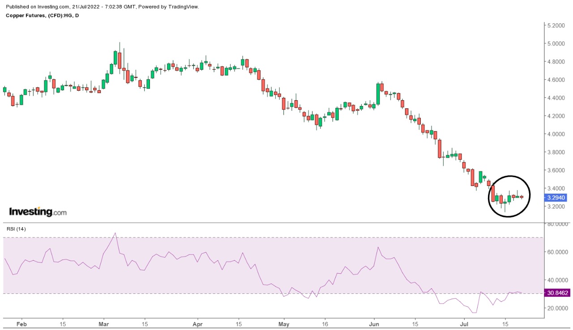Click the 5.0000 price axis label

(x=556, y=44)
